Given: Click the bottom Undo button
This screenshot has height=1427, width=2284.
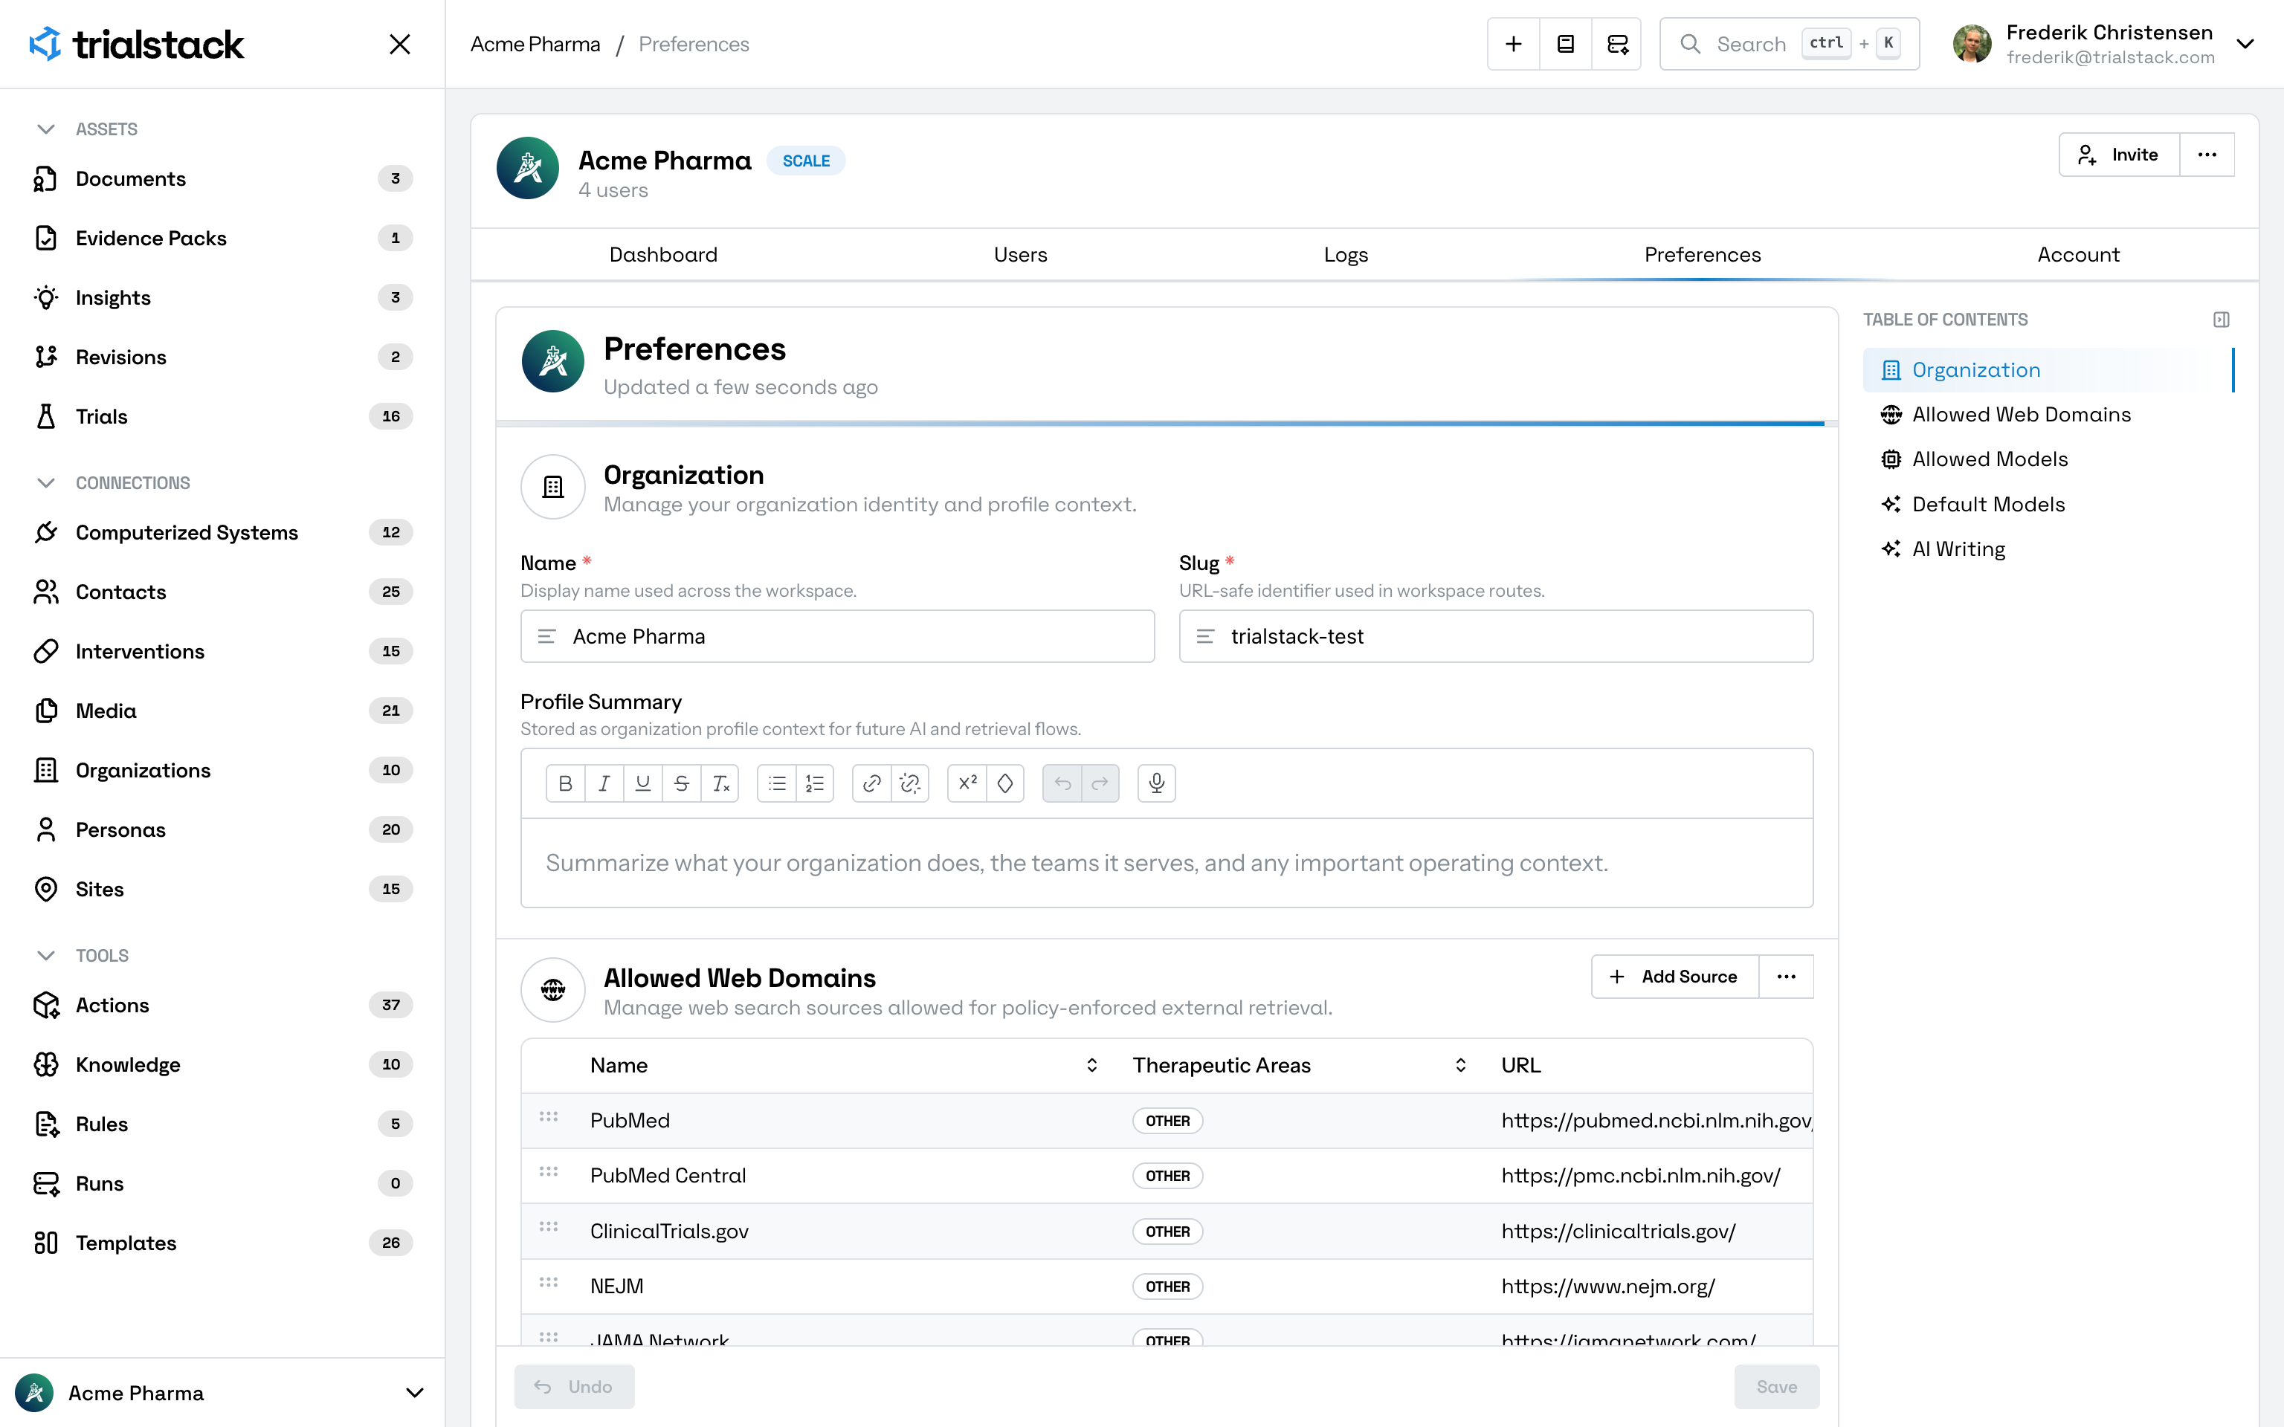Looking at the screenshot, I should [574, 1388].
